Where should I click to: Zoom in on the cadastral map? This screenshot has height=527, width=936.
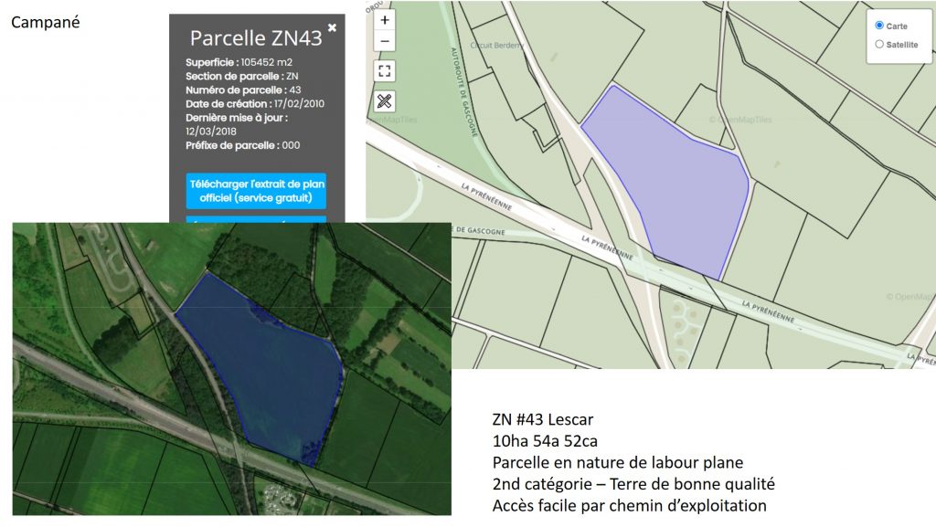coord(385,20)
